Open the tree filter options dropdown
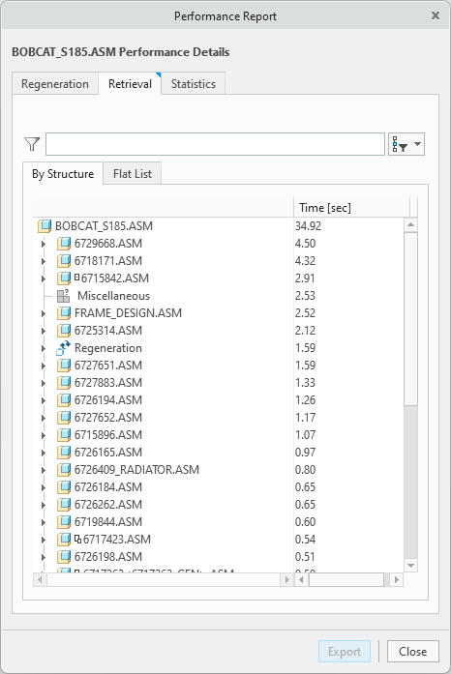Image resolution: width=451 pixels, height=674 pixels. (x=406, y=144)
